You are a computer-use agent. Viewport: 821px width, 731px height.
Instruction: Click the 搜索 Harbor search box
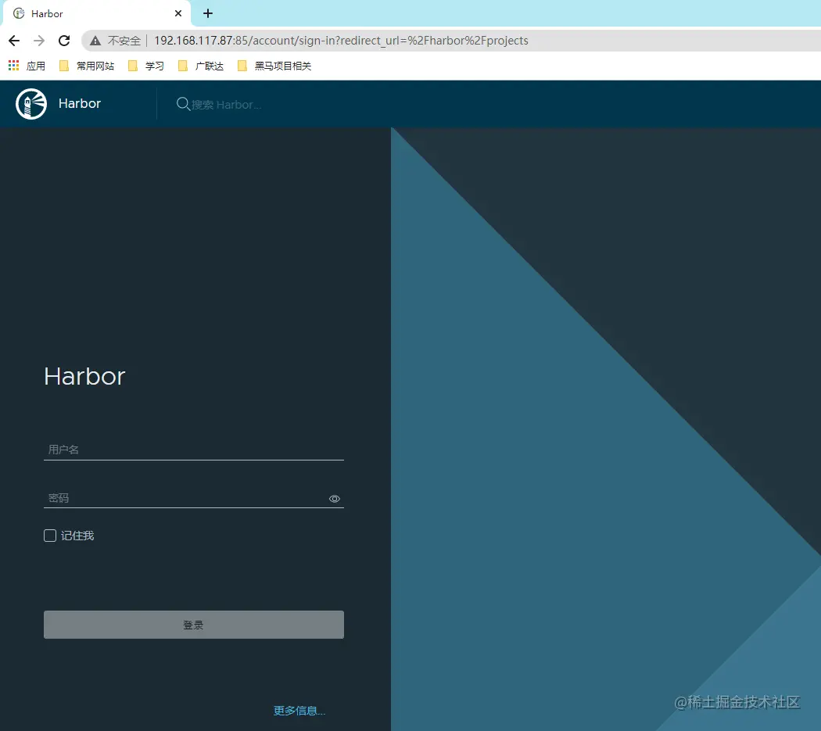click(226, 104)
